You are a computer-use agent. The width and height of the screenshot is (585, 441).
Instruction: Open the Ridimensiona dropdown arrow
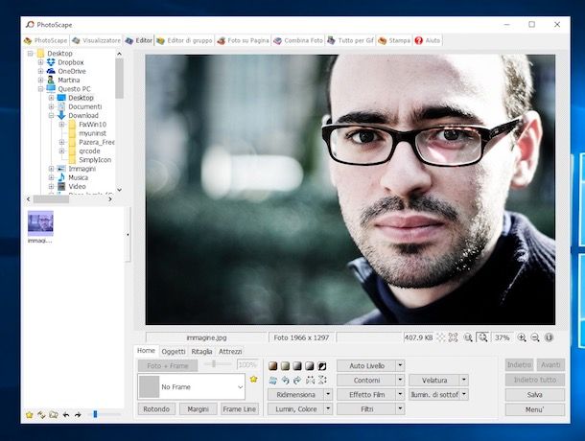(328, 394)
